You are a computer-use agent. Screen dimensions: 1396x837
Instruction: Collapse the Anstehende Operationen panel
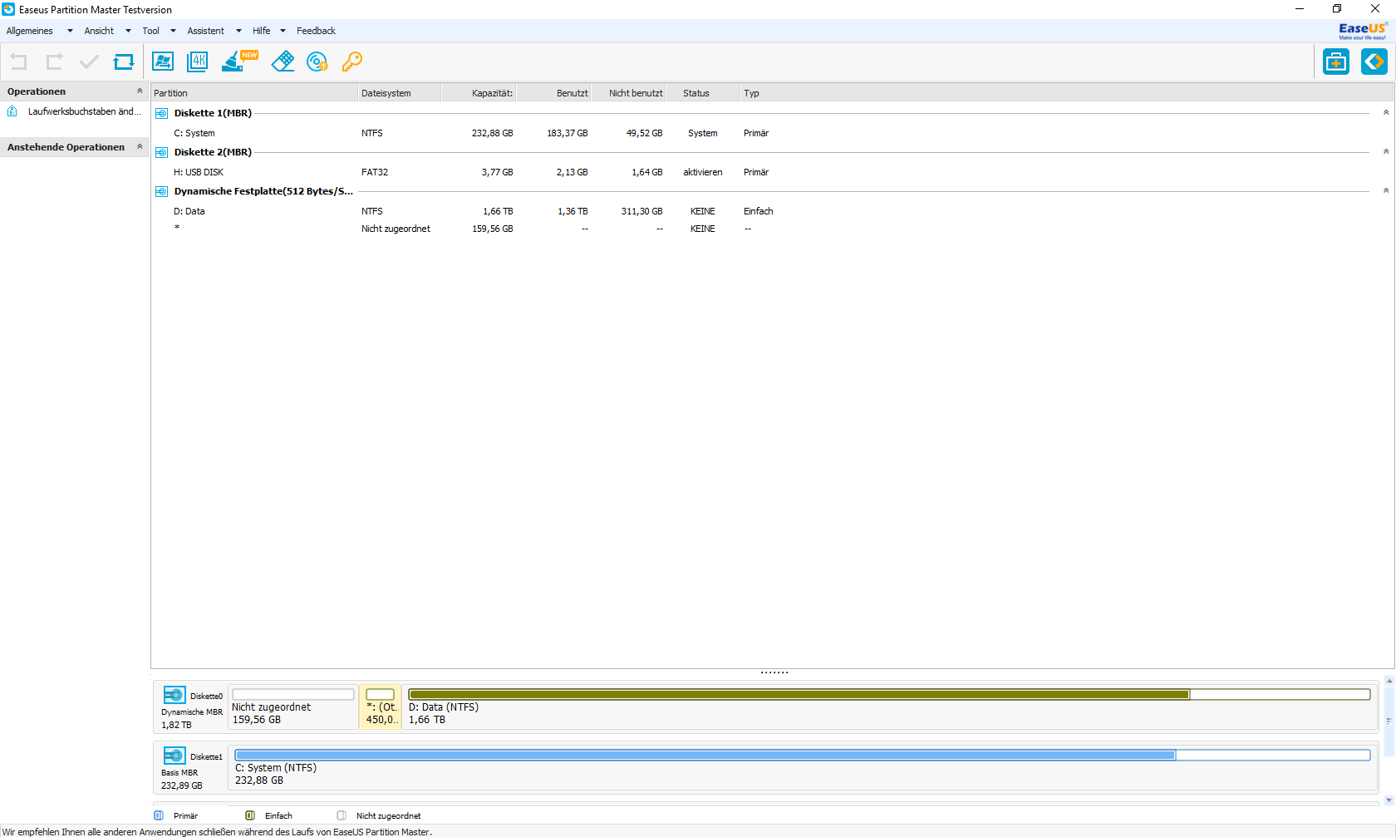click(x=140, y=147)
